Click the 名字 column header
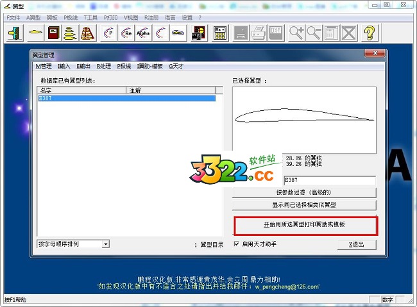 pyautogui.click(x=81, y=90)
